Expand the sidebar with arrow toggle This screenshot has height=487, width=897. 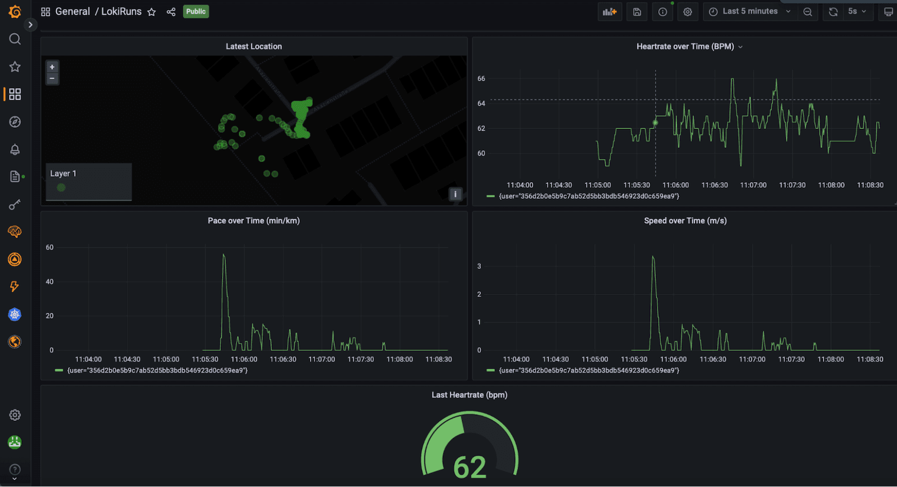[30, 25]
